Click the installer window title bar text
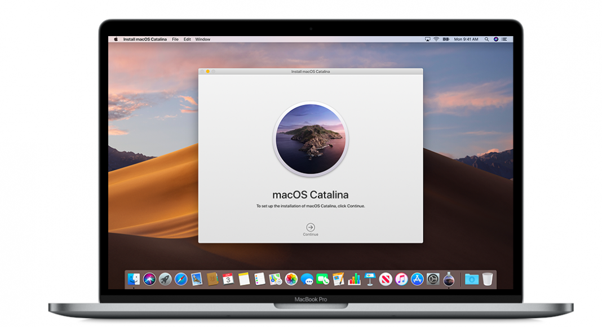The width and height of the screenshot is (602, 327). coord(311,72)
